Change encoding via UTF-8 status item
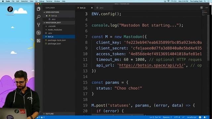Screen dimensions: 212x119 click(x=177, y=117)
